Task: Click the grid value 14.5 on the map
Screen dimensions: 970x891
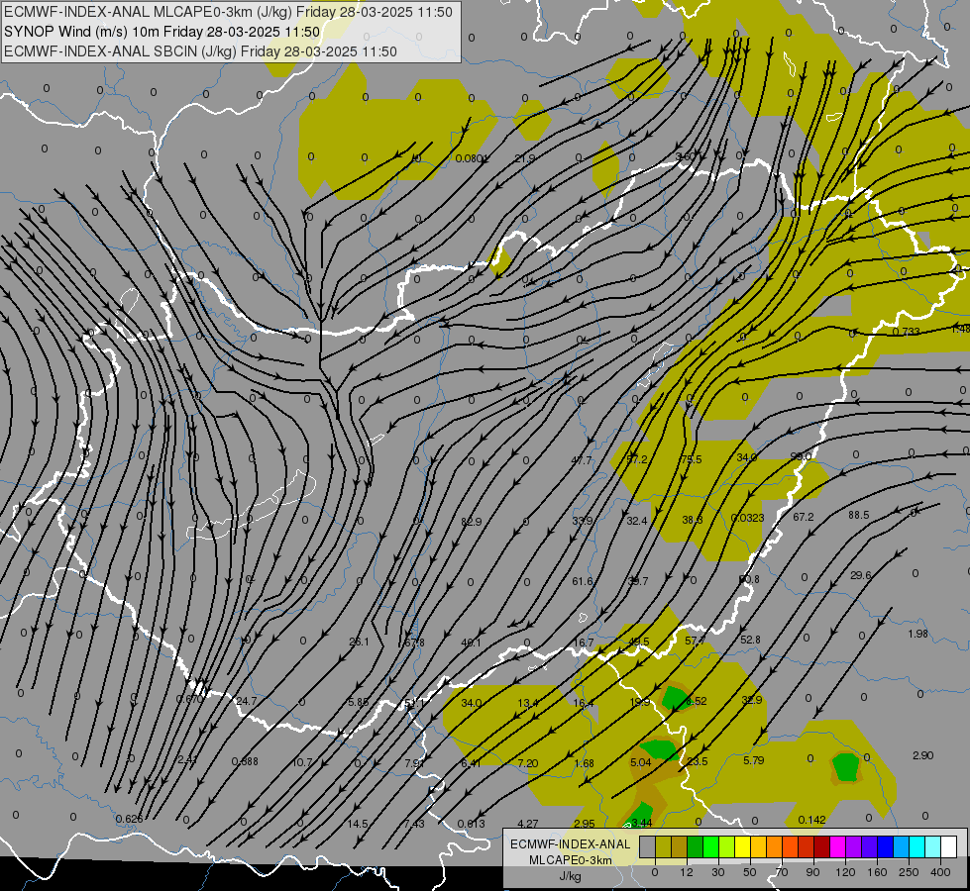Action: [x=358, y=824]
